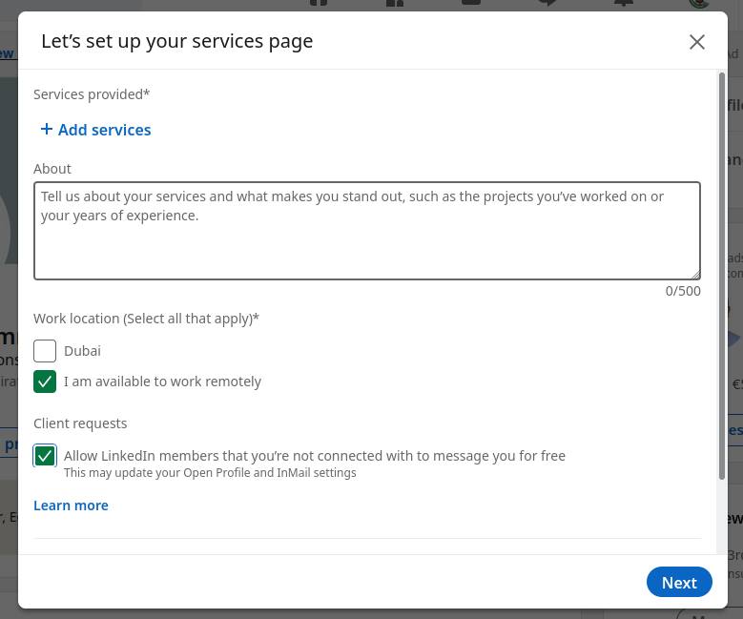
Task: Click the Work location heading text
Action: tap(146, 319)
